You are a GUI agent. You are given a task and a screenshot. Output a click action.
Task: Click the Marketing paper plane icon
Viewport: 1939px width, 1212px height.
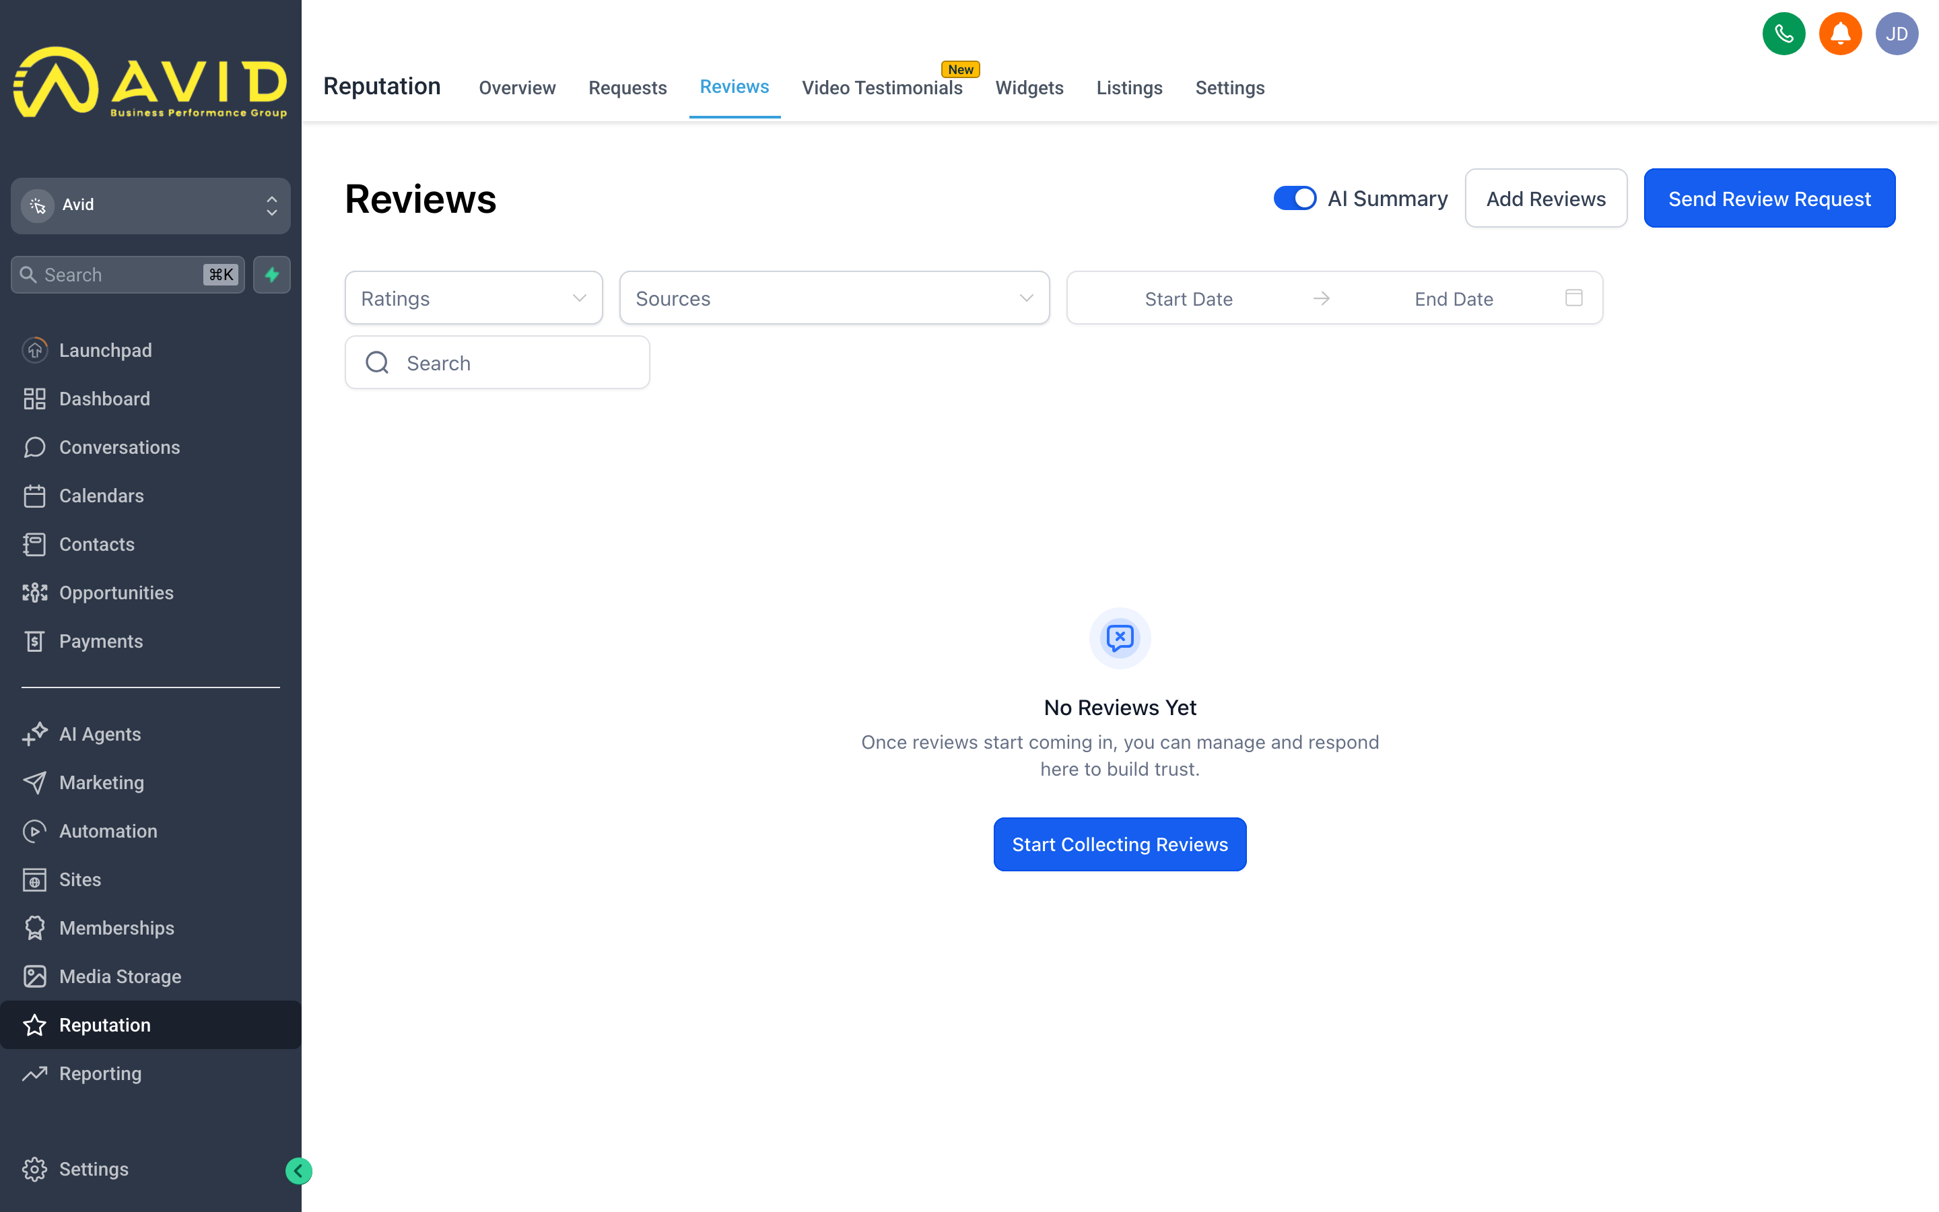(34, 782)
